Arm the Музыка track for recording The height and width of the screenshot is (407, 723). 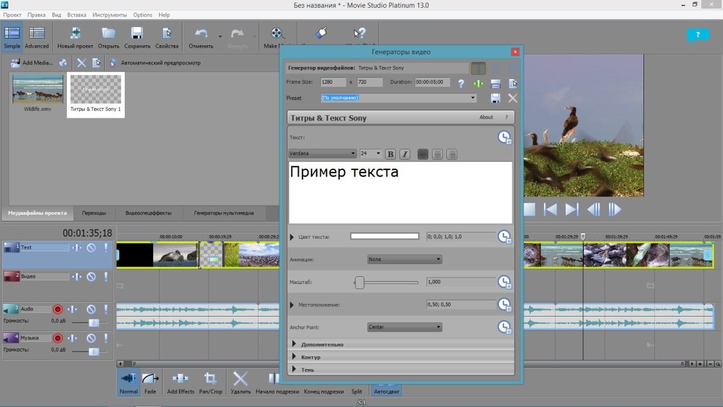58,338
